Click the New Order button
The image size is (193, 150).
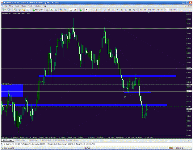coord(38,10)
